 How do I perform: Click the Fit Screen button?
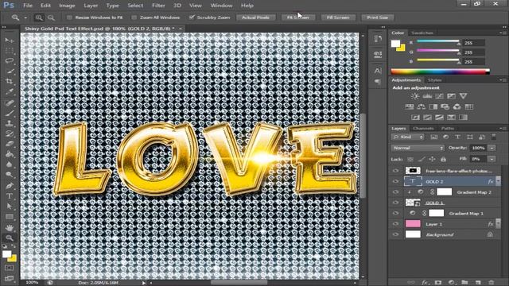point(298,17)
